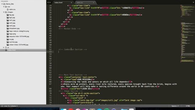Switch to the index.html tab
195x110 pixels.
tap(58, 3)
